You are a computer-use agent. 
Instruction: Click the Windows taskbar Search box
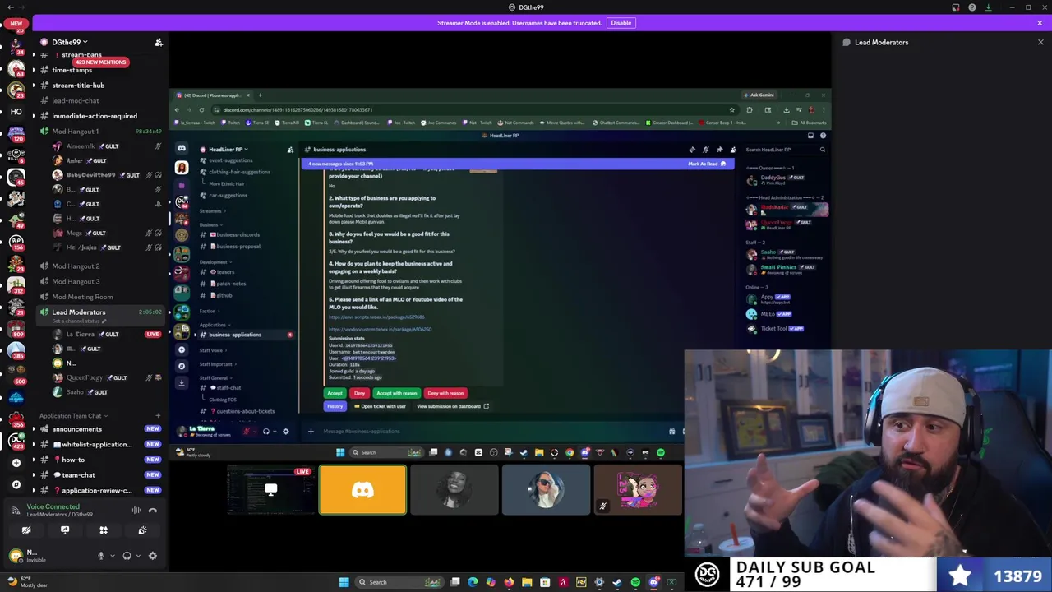[399, 582]
